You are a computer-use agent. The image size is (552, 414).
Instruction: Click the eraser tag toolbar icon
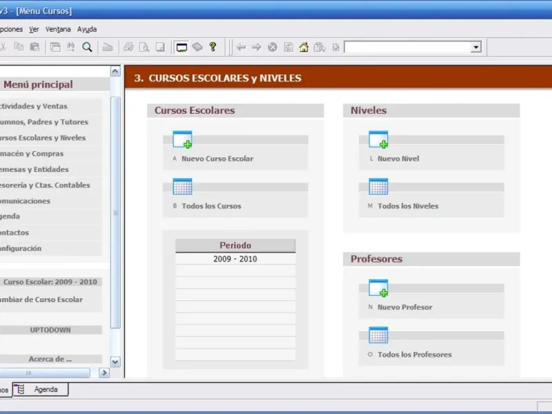click(197, 47)
